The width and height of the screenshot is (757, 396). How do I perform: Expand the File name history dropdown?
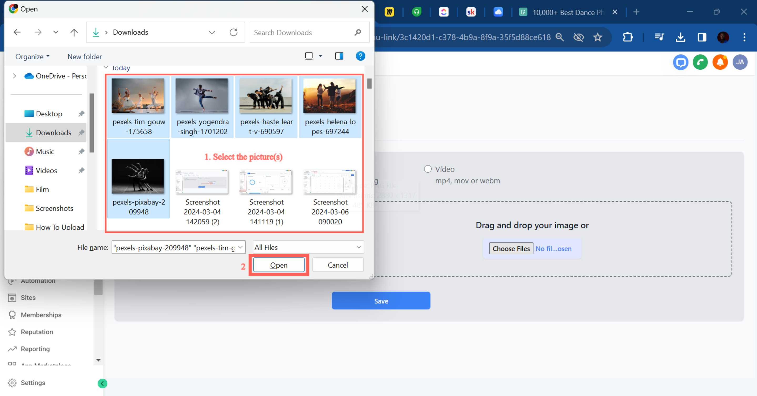[x=240, y=248]
